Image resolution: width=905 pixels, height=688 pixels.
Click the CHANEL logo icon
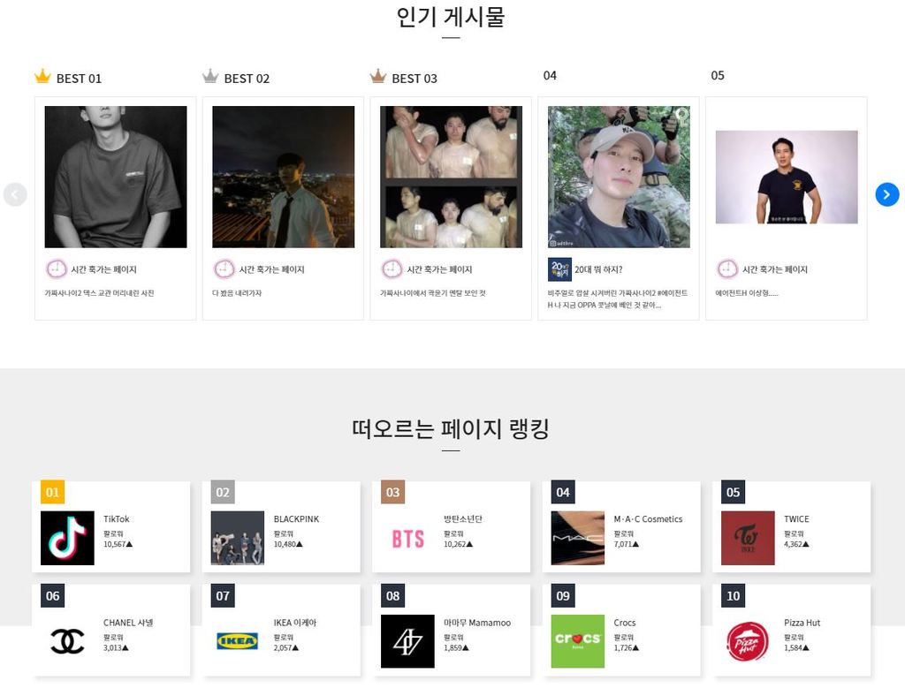click(67, 641)
